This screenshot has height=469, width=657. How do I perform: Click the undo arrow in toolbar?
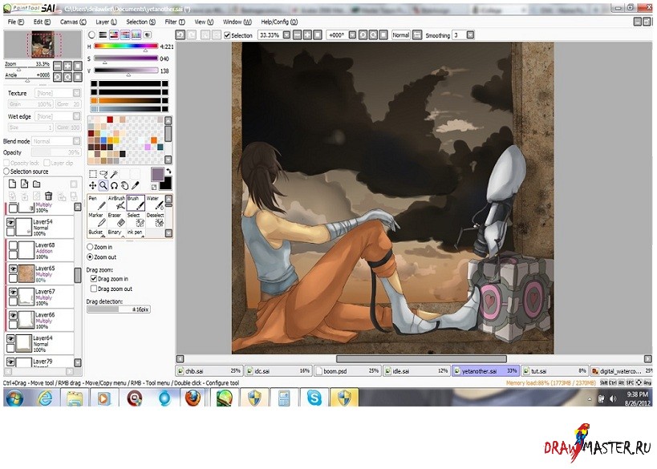click(x=180, y=35)
